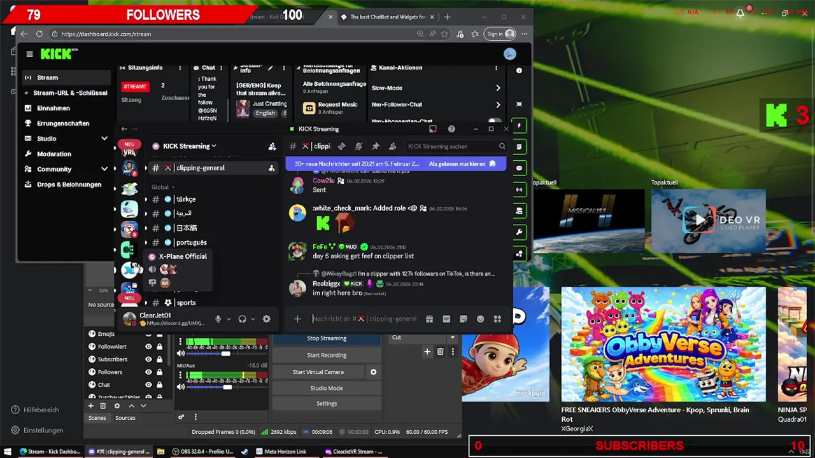Open OBS Studio Mode
815x458 pixels.
[x=327, y=388]
